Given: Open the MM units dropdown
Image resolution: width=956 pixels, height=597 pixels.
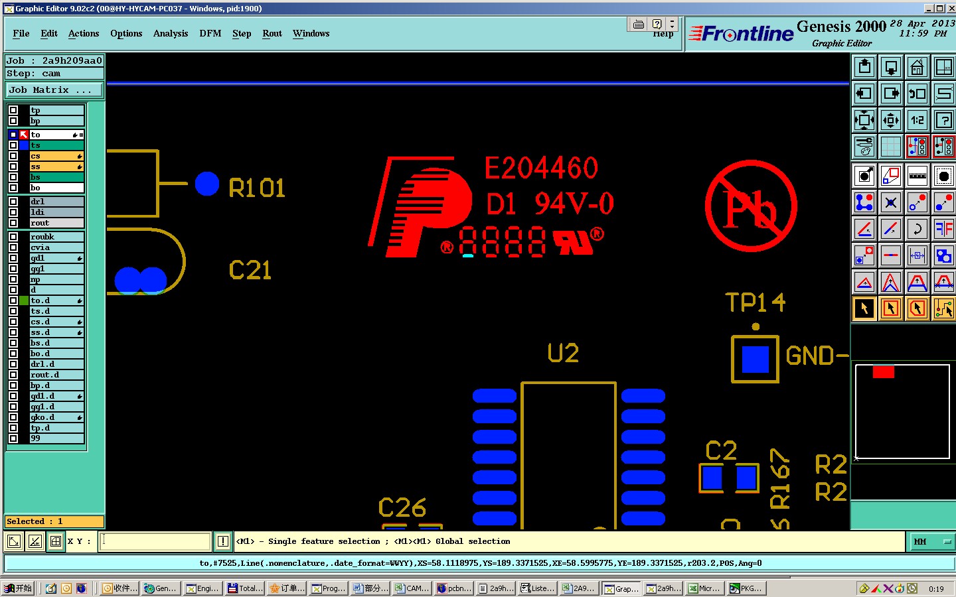Looking at the screenshot, I should (x=931, y=541).
